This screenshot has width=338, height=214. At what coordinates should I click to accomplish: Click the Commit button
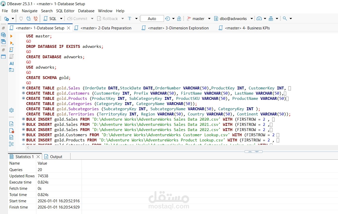point(77,18)
